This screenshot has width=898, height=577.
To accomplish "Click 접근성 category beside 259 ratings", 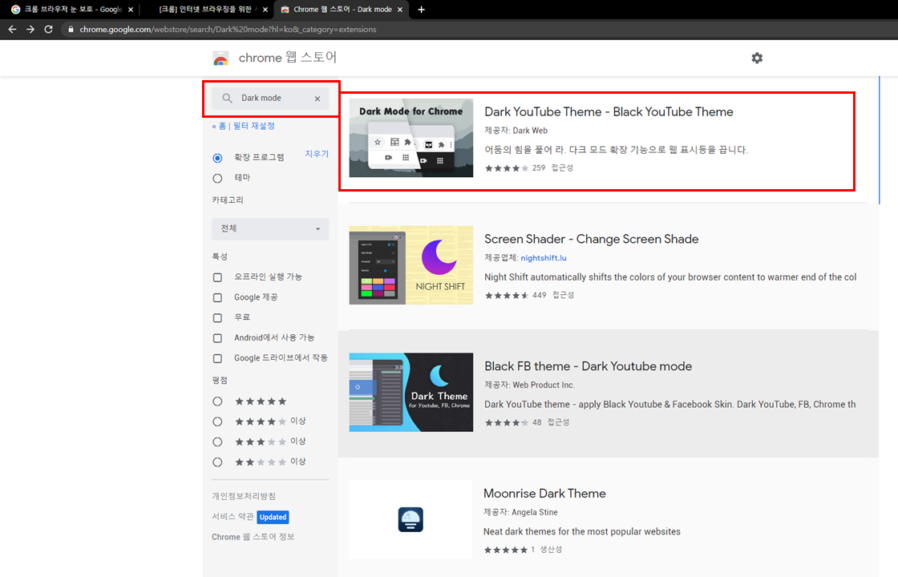I will [x=562, y=168].
